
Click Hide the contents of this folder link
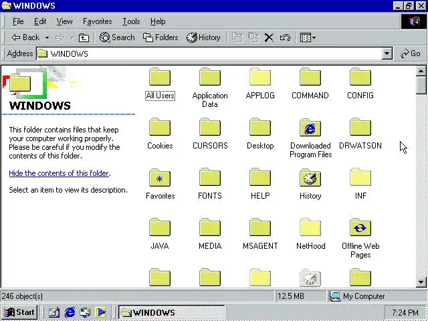pos(59,173)
